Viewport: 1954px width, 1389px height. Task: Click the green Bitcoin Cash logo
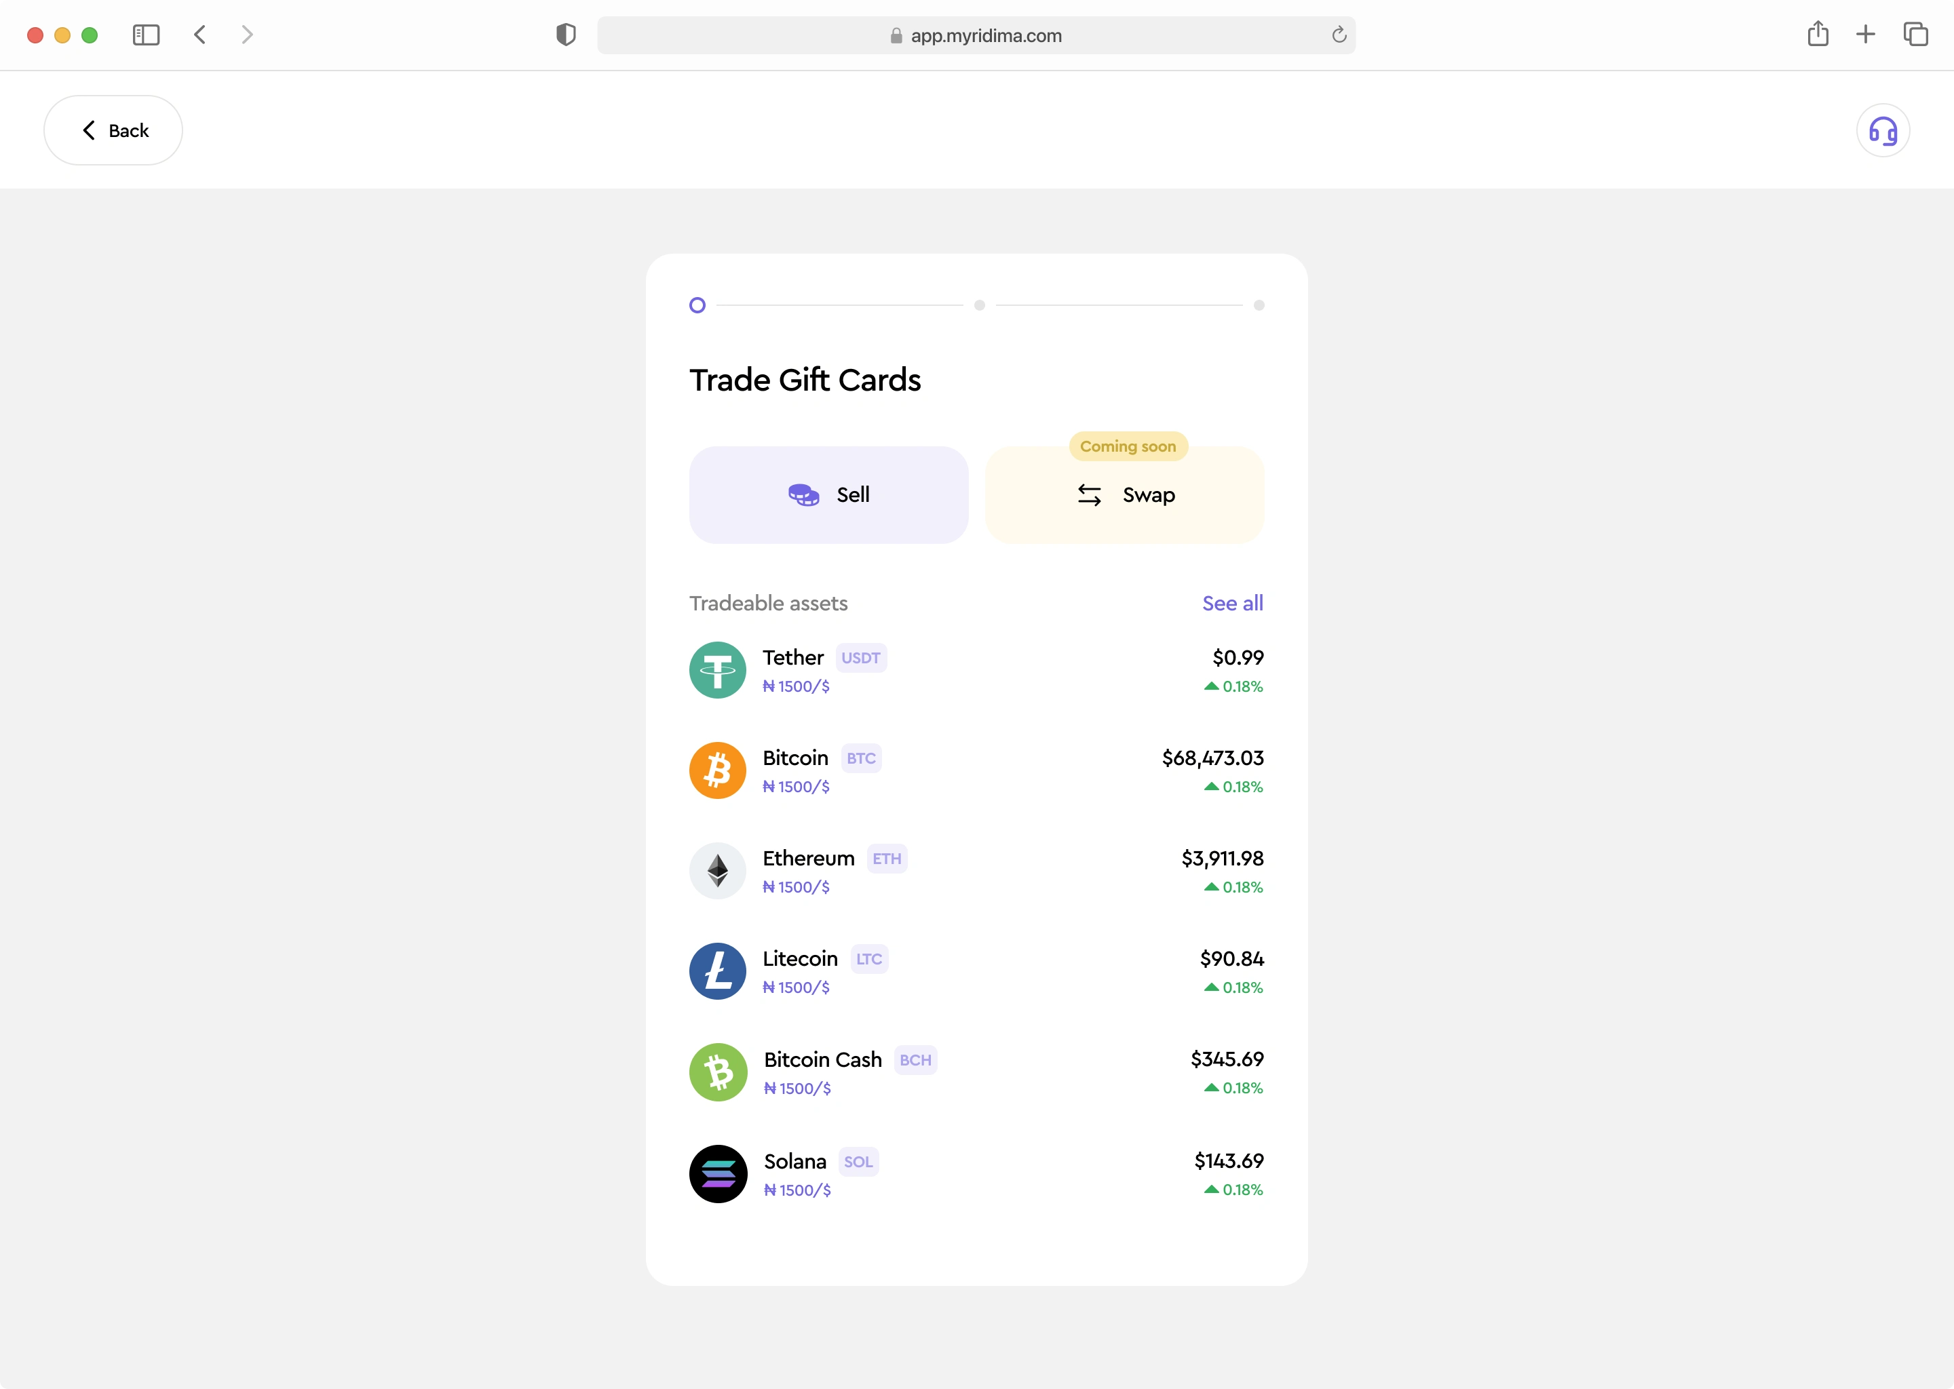[717, 1072]
